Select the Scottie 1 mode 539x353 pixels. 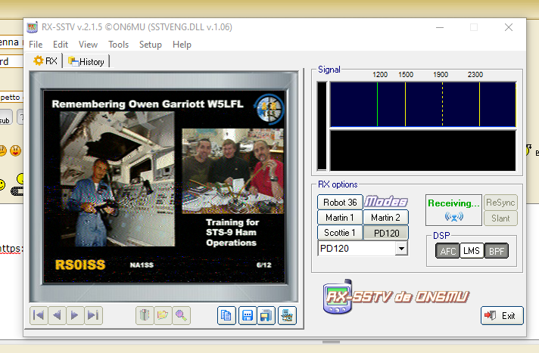(x=340, y=233)
